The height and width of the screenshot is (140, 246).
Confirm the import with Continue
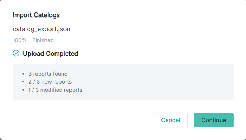point(214,120)
